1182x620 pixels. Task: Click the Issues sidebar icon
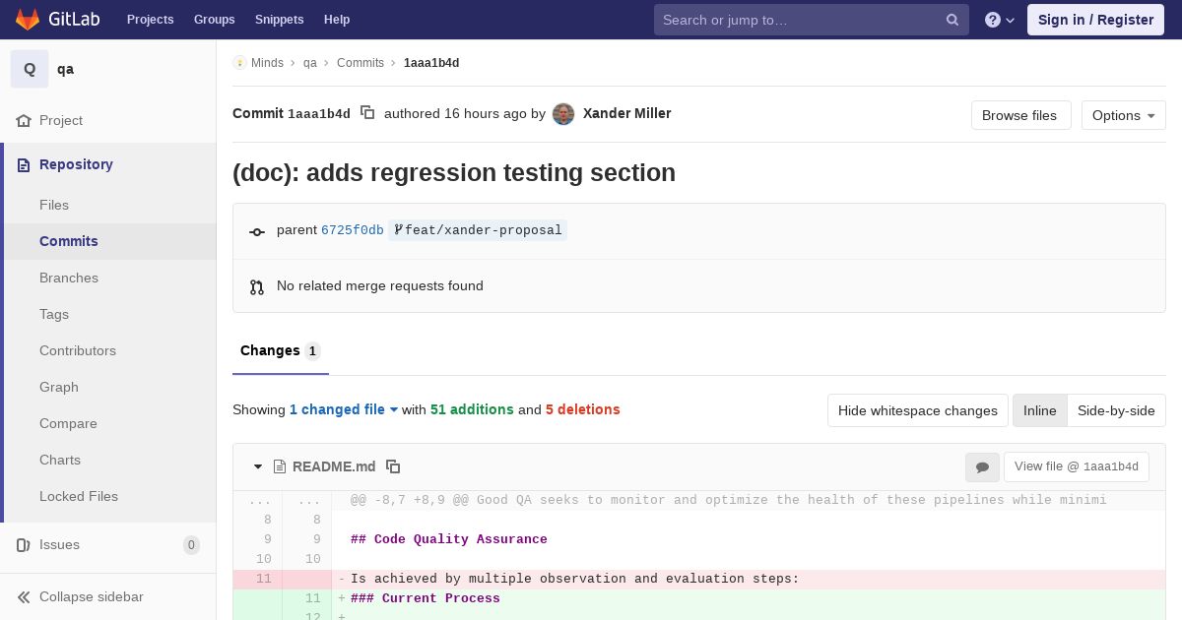click(x=24, y=544)
